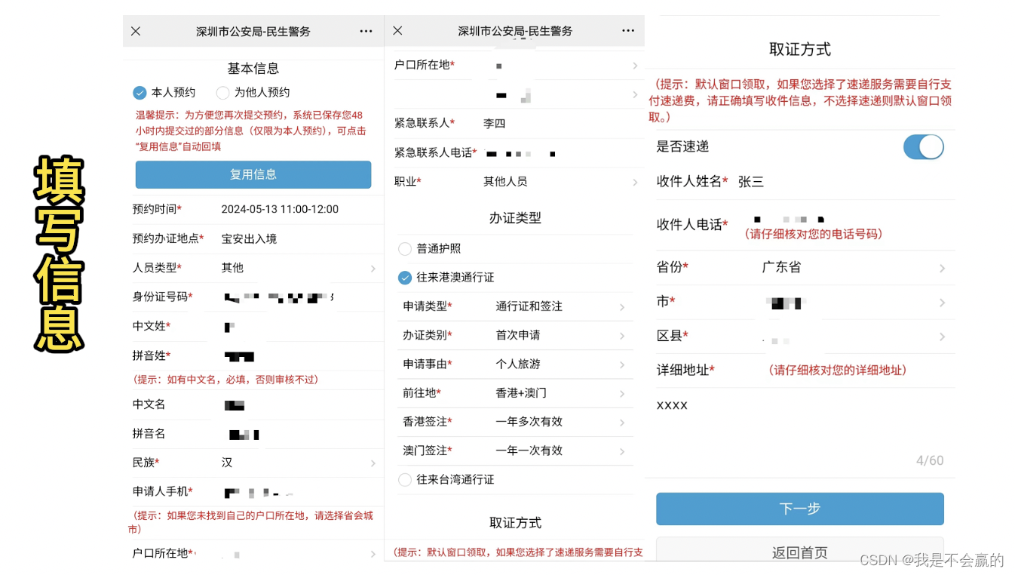
Task: Click the 其他人员 occupation value
Action: point(505,182)
